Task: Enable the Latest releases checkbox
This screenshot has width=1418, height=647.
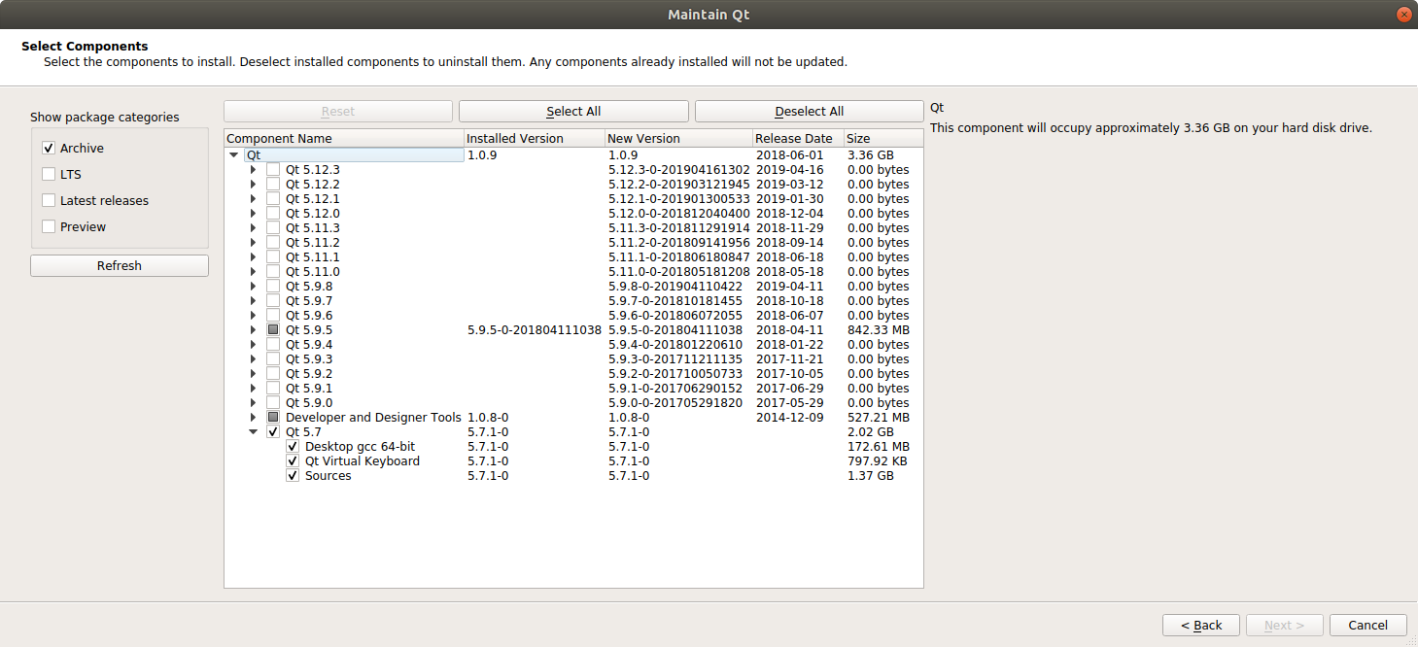Action: 49,201
